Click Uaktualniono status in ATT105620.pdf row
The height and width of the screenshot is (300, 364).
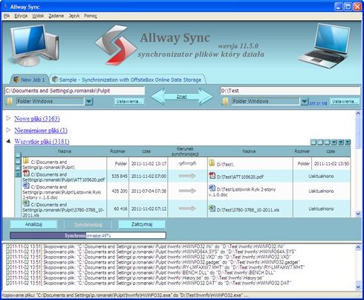[321, 176]
